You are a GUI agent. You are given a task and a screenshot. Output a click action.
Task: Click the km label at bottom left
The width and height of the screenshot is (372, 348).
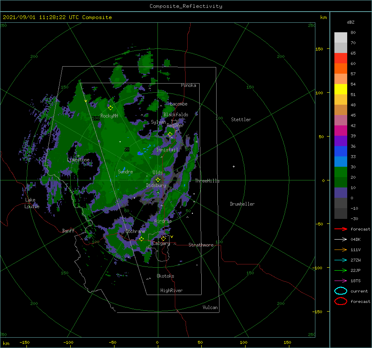pos(6,343)
